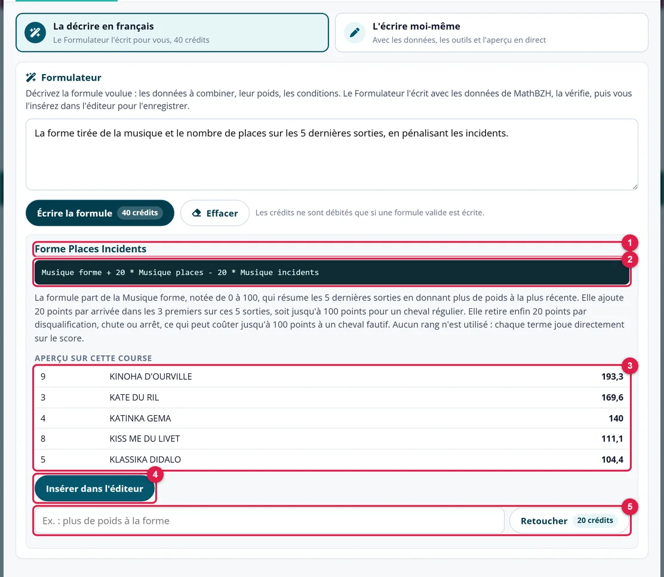
Task: Select the 'La décrire en français' tab
Action: coord(172,33)
